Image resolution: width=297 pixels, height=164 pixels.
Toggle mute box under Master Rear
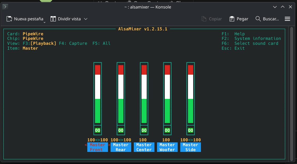pyautogui.click(x=121, y=130)
